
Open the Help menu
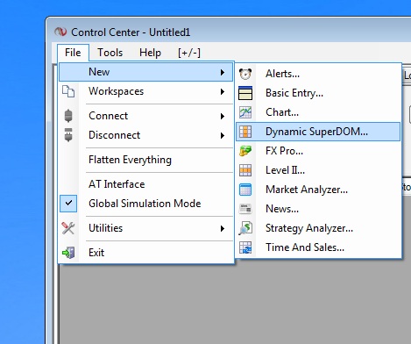point(150,53)
